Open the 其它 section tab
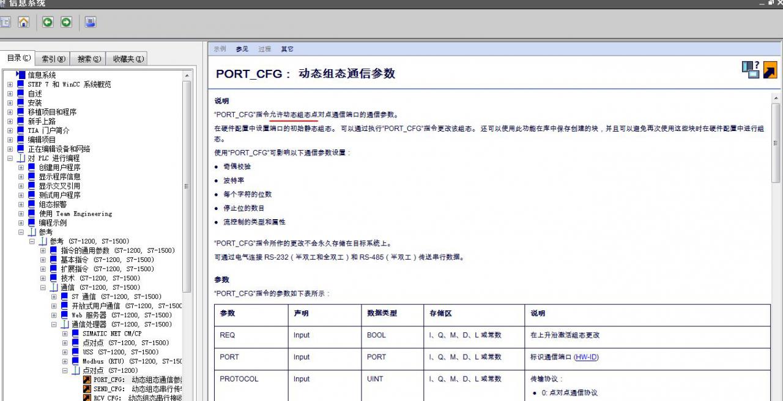 287,49
